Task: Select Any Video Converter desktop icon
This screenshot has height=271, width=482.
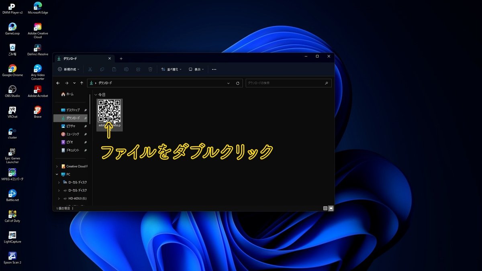Action: (x=38, y=72)
